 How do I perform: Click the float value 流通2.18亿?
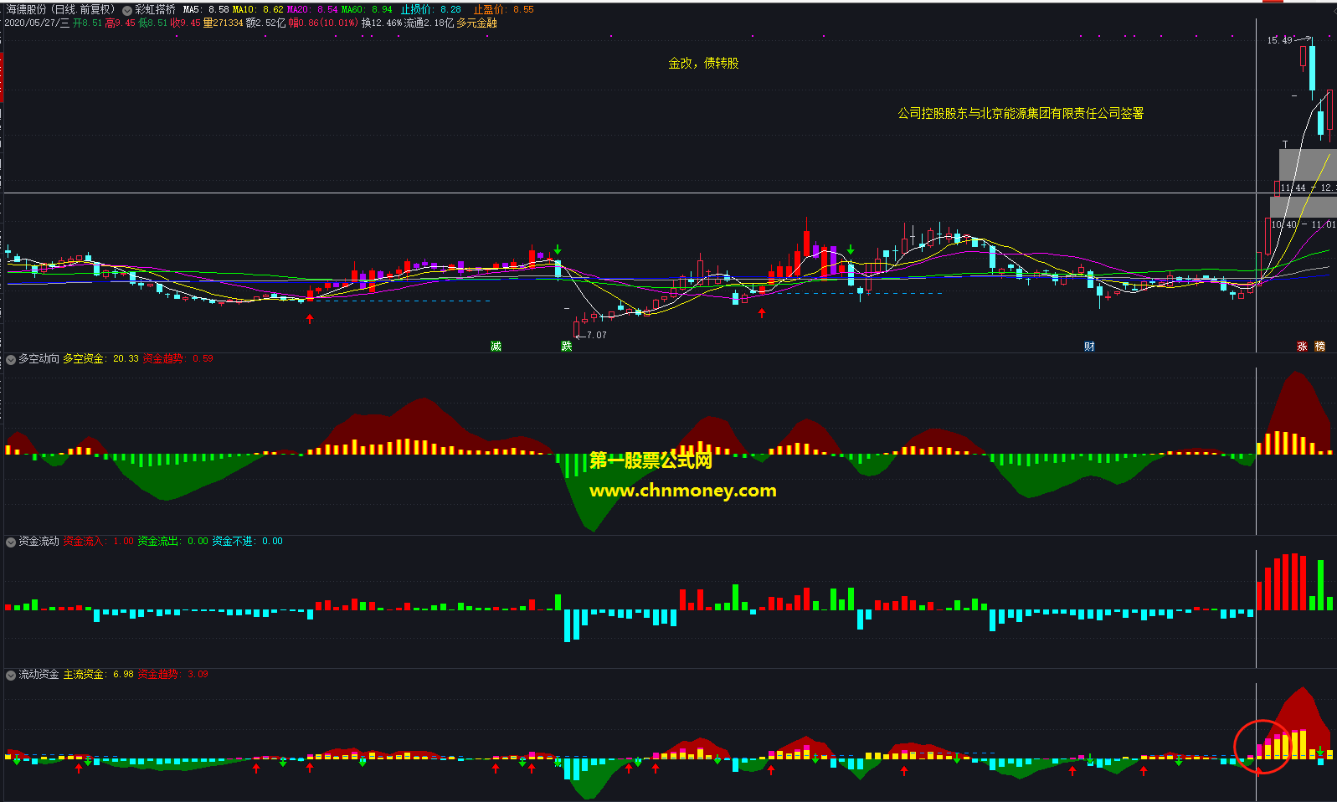[429, 23]
